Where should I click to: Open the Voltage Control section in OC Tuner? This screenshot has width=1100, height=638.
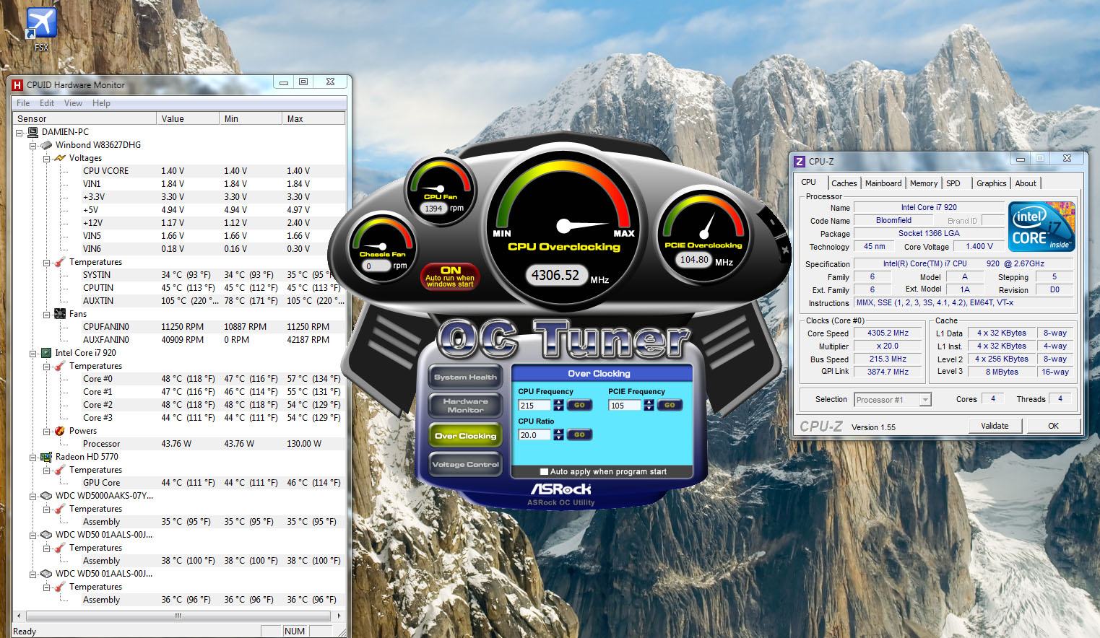(x=465, y=465)
